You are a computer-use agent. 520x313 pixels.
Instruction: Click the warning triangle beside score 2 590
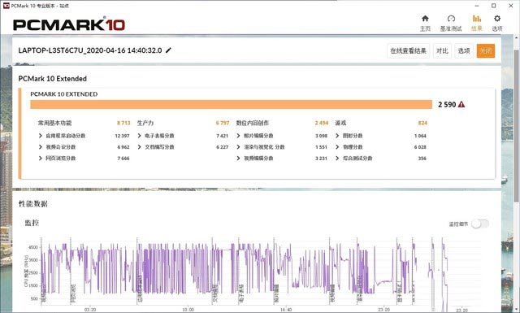[461, 104]
